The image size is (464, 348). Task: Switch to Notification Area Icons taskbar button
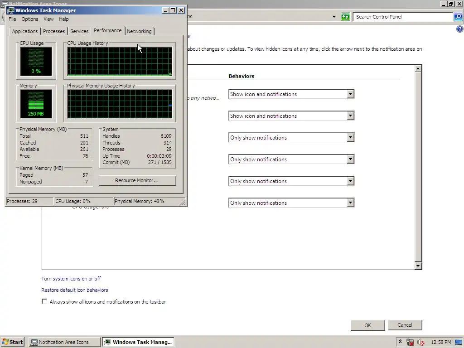click(64, 342)
